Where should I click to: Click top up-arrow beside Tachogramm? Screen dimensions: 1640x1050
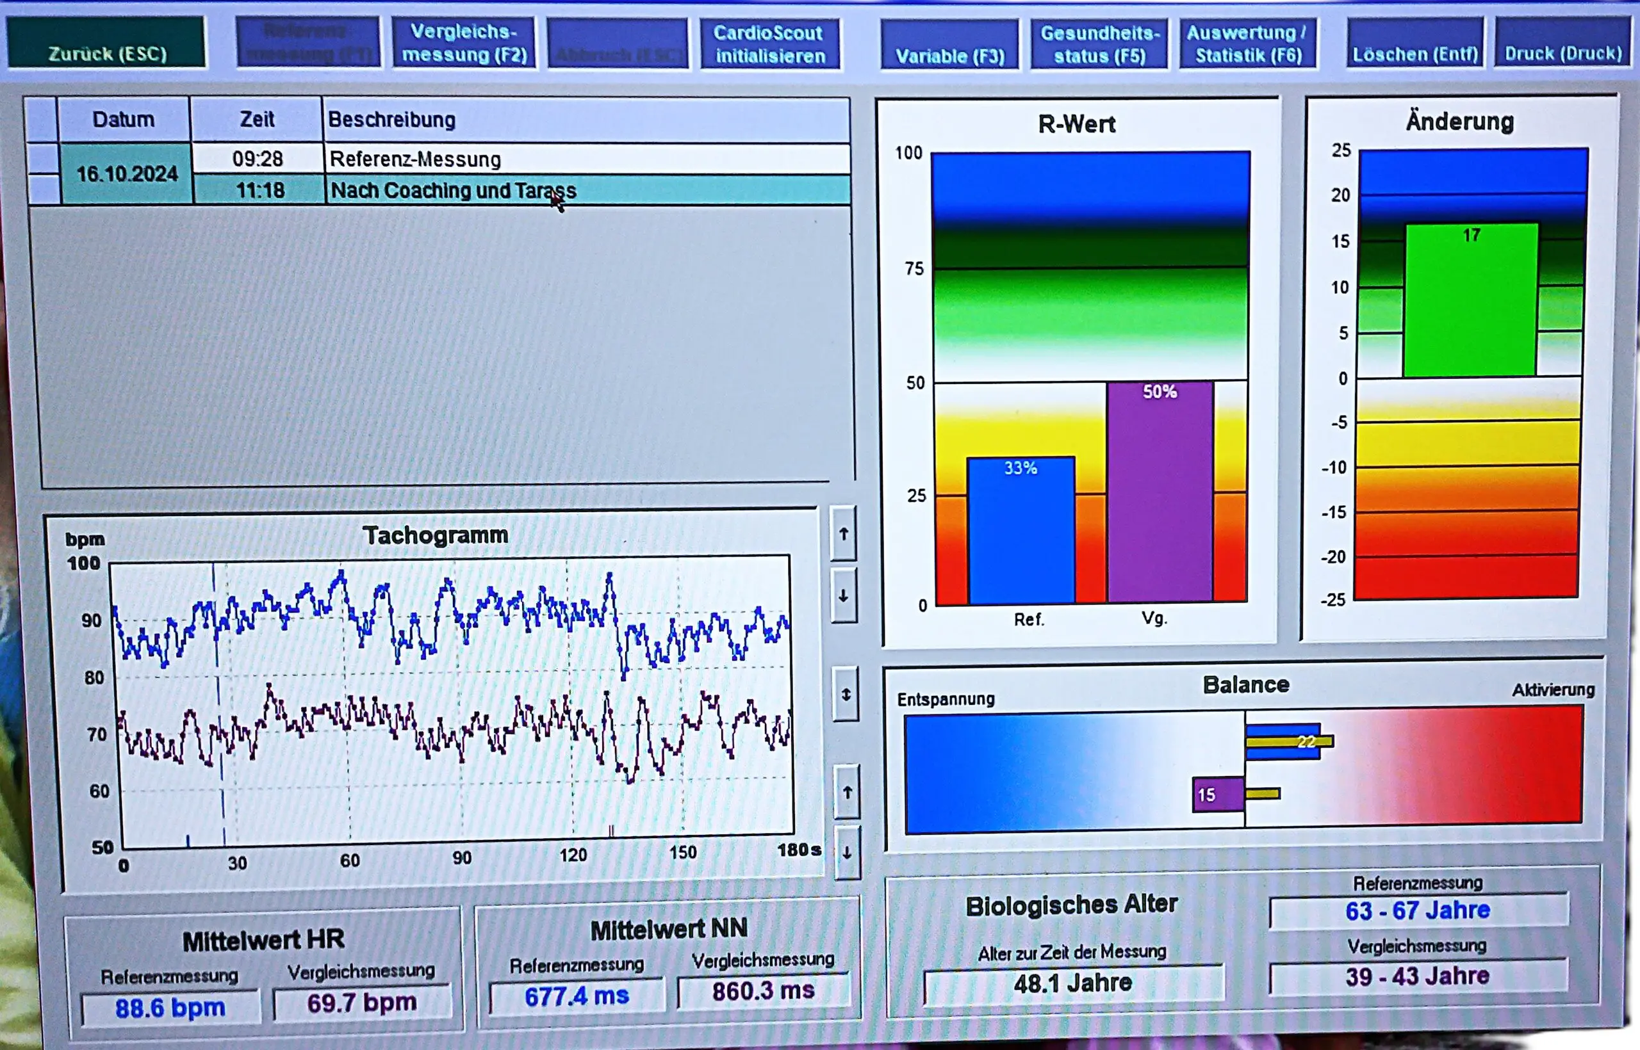click(844, 534)
